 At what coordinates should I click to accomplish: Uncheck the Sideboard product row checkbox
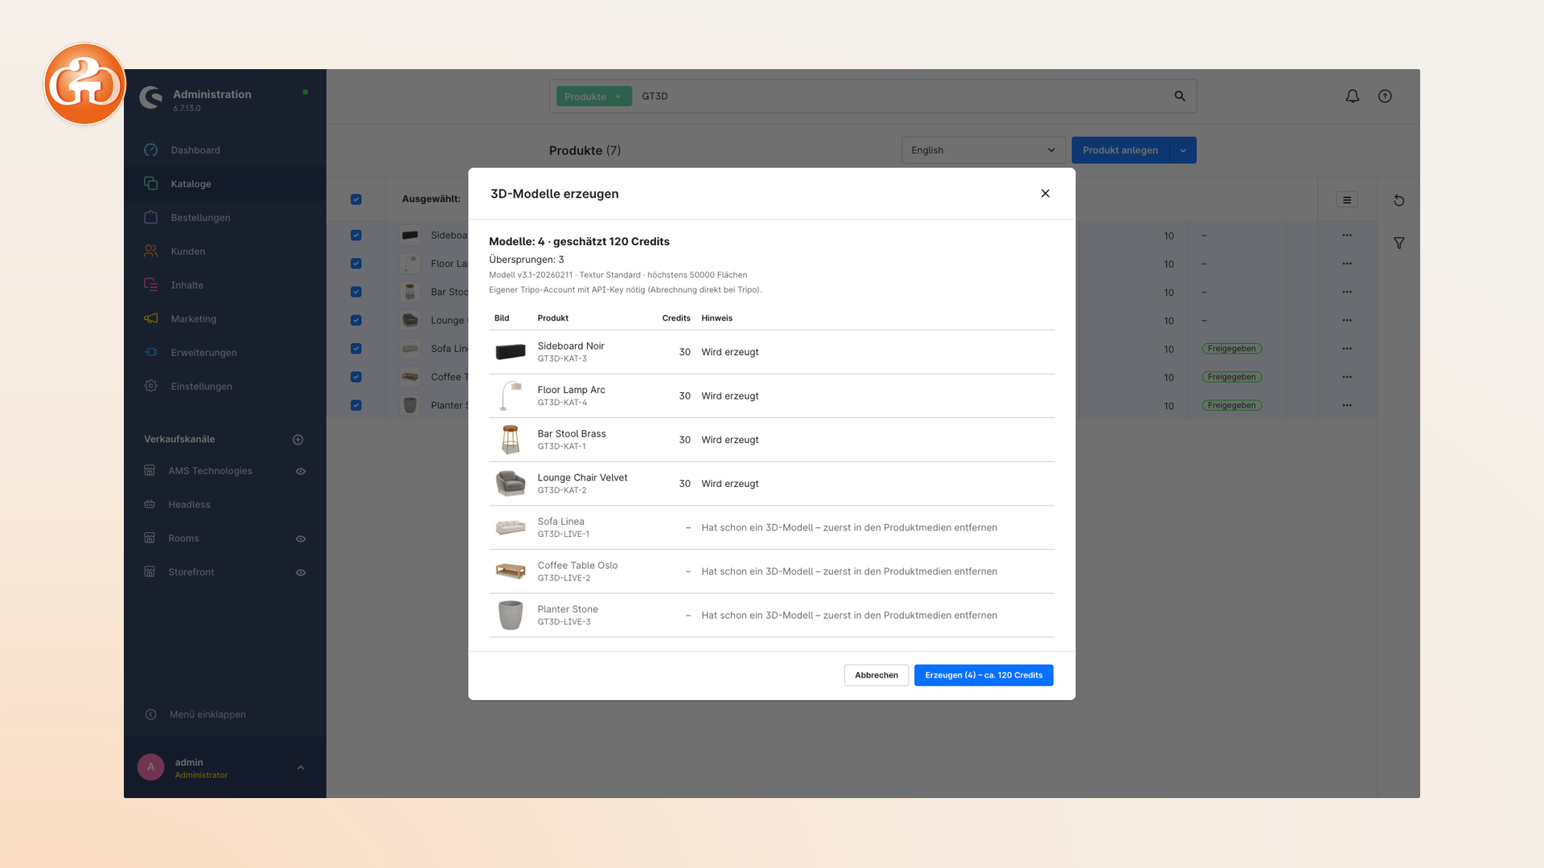coord(356,235)
